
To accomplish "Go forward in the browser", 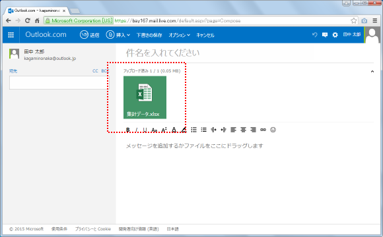I will tap(18, 20).
